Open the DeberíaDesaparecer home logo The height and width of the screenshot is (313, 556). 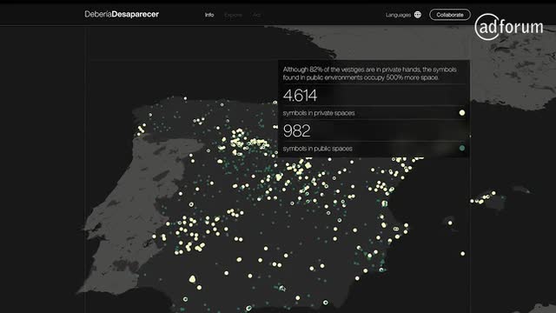[x=122, y=14]
